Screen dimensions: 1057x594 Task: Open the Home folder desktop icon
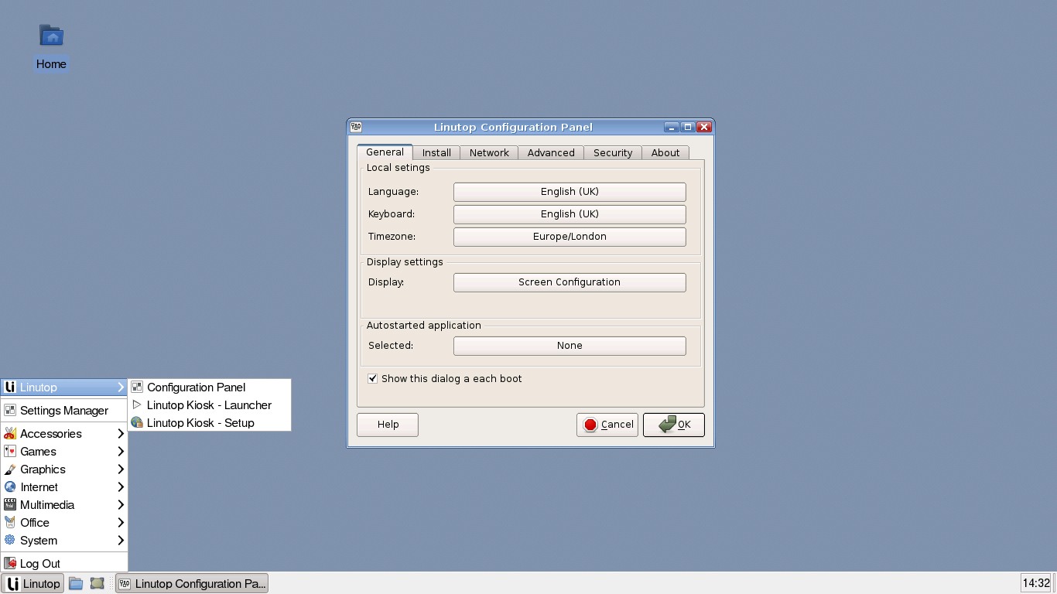51,46
